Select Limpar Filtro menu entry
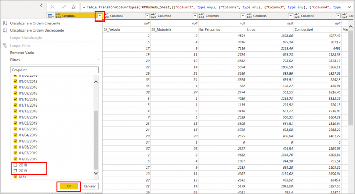The width and height of the screenshot is (355, 194). [x=20, y=45]
